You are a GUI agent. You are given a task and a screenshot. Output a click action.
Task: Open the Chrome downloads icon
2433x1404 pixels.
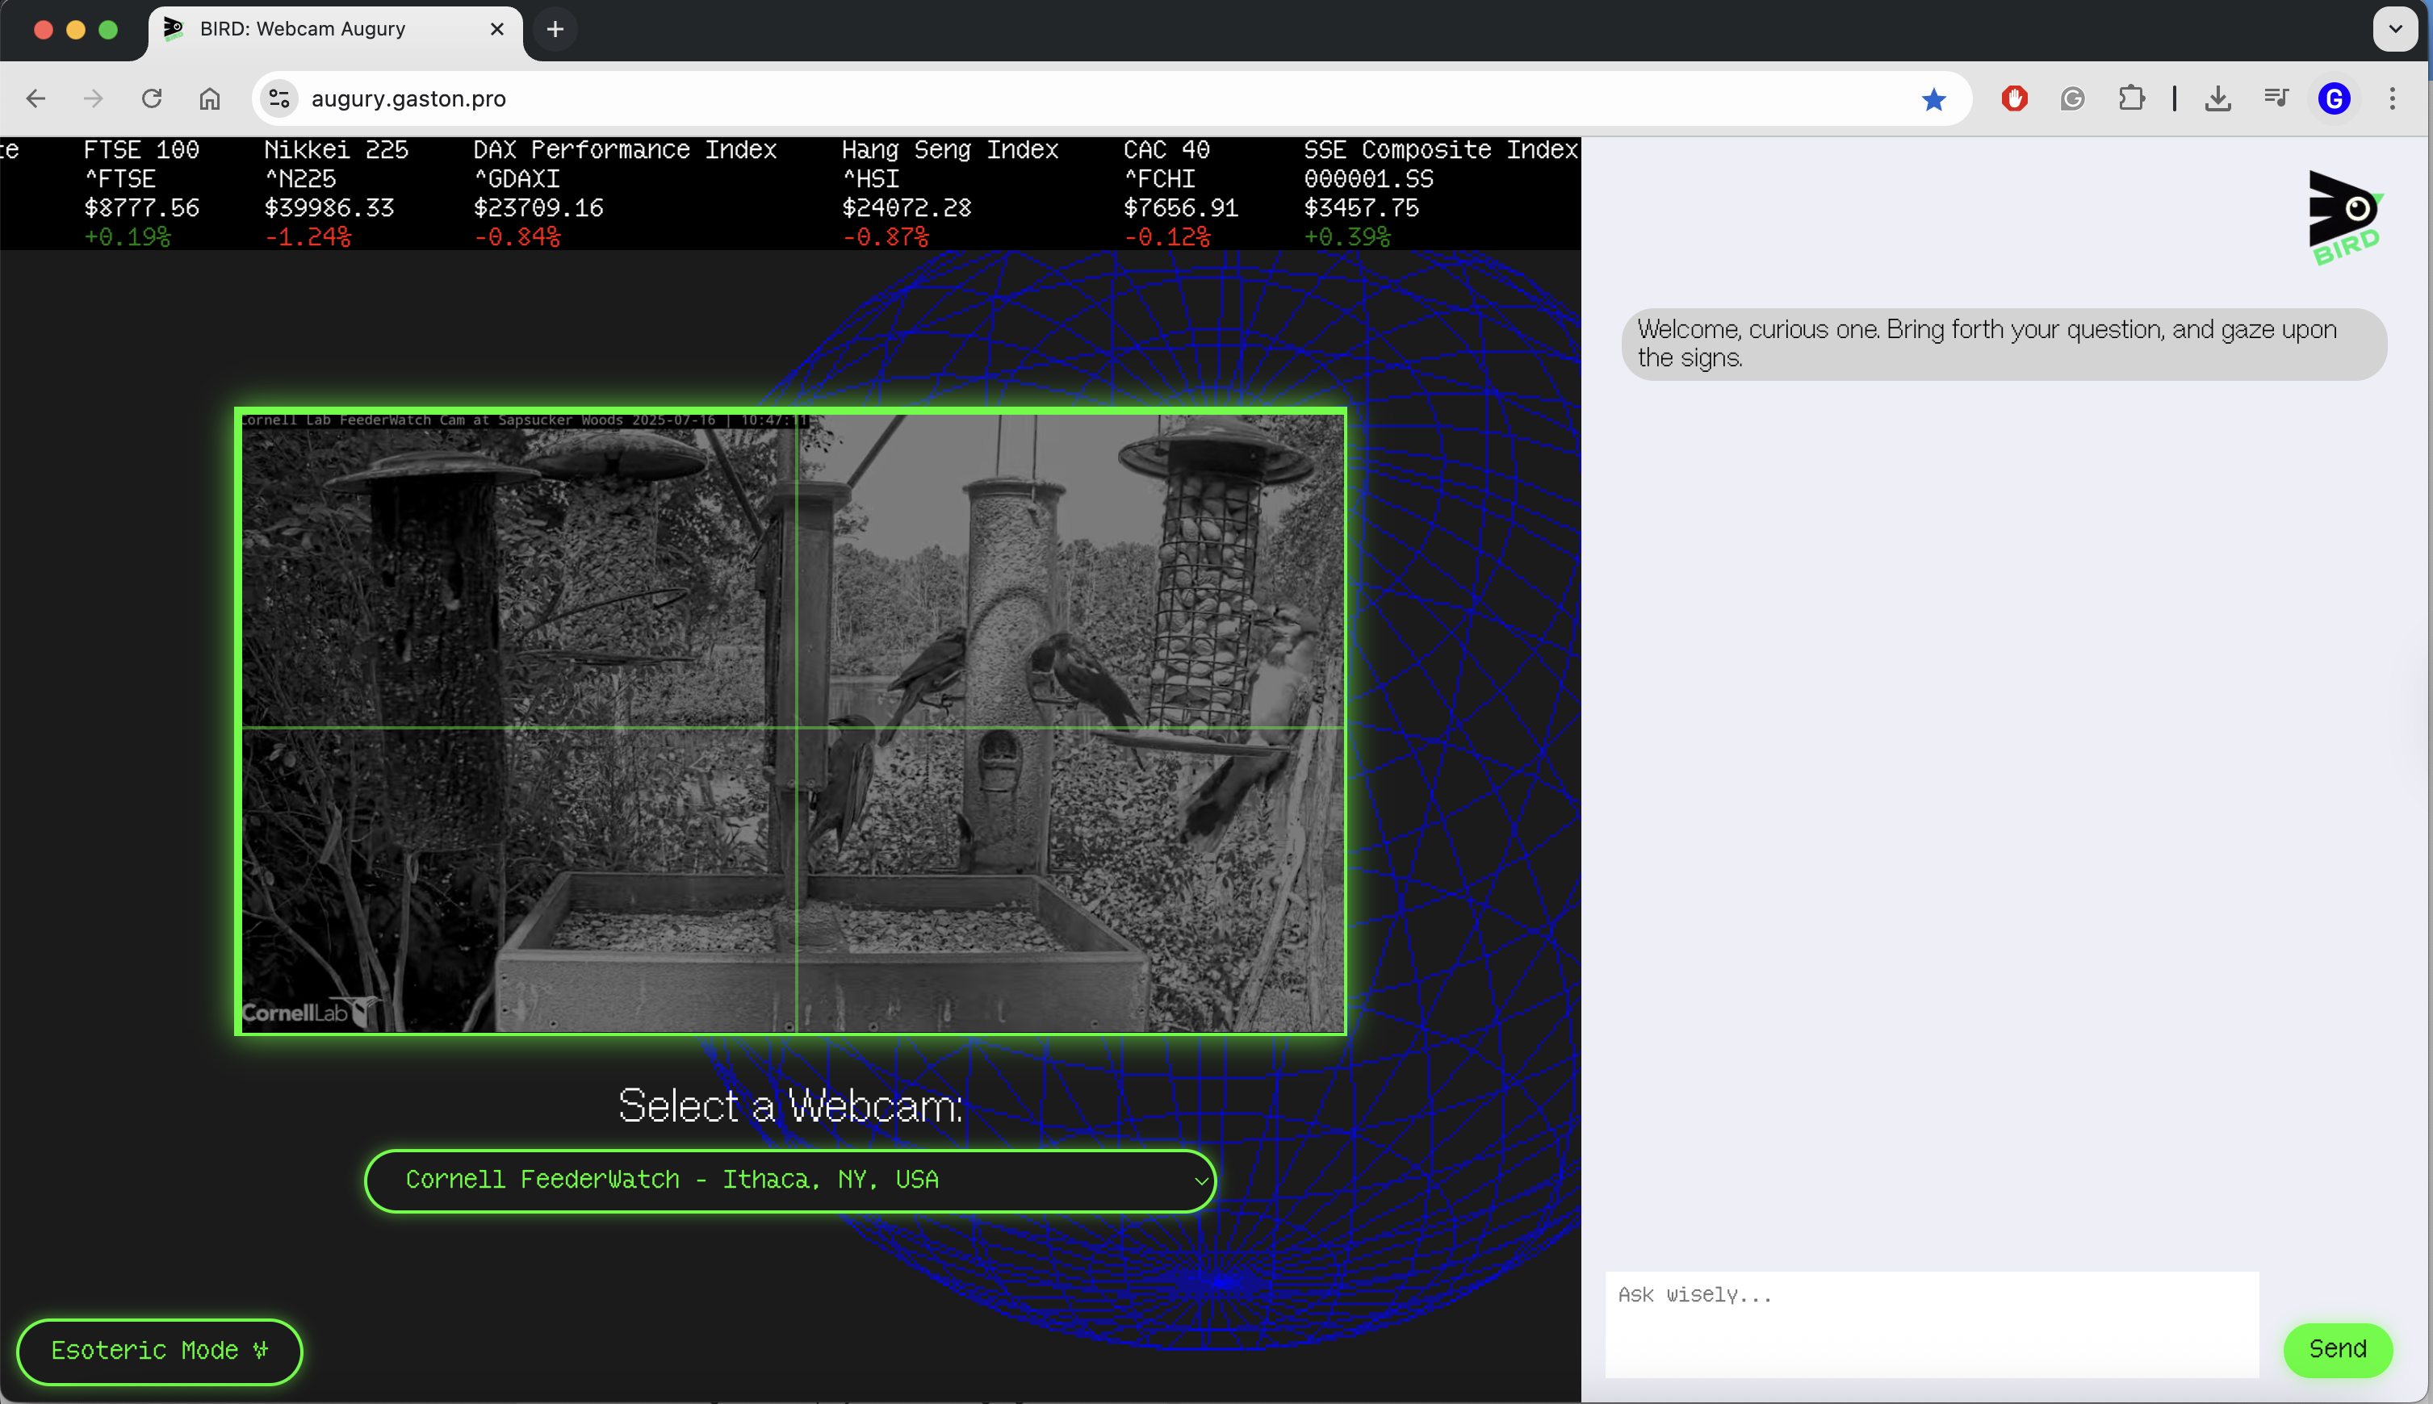click(2217, 99)
